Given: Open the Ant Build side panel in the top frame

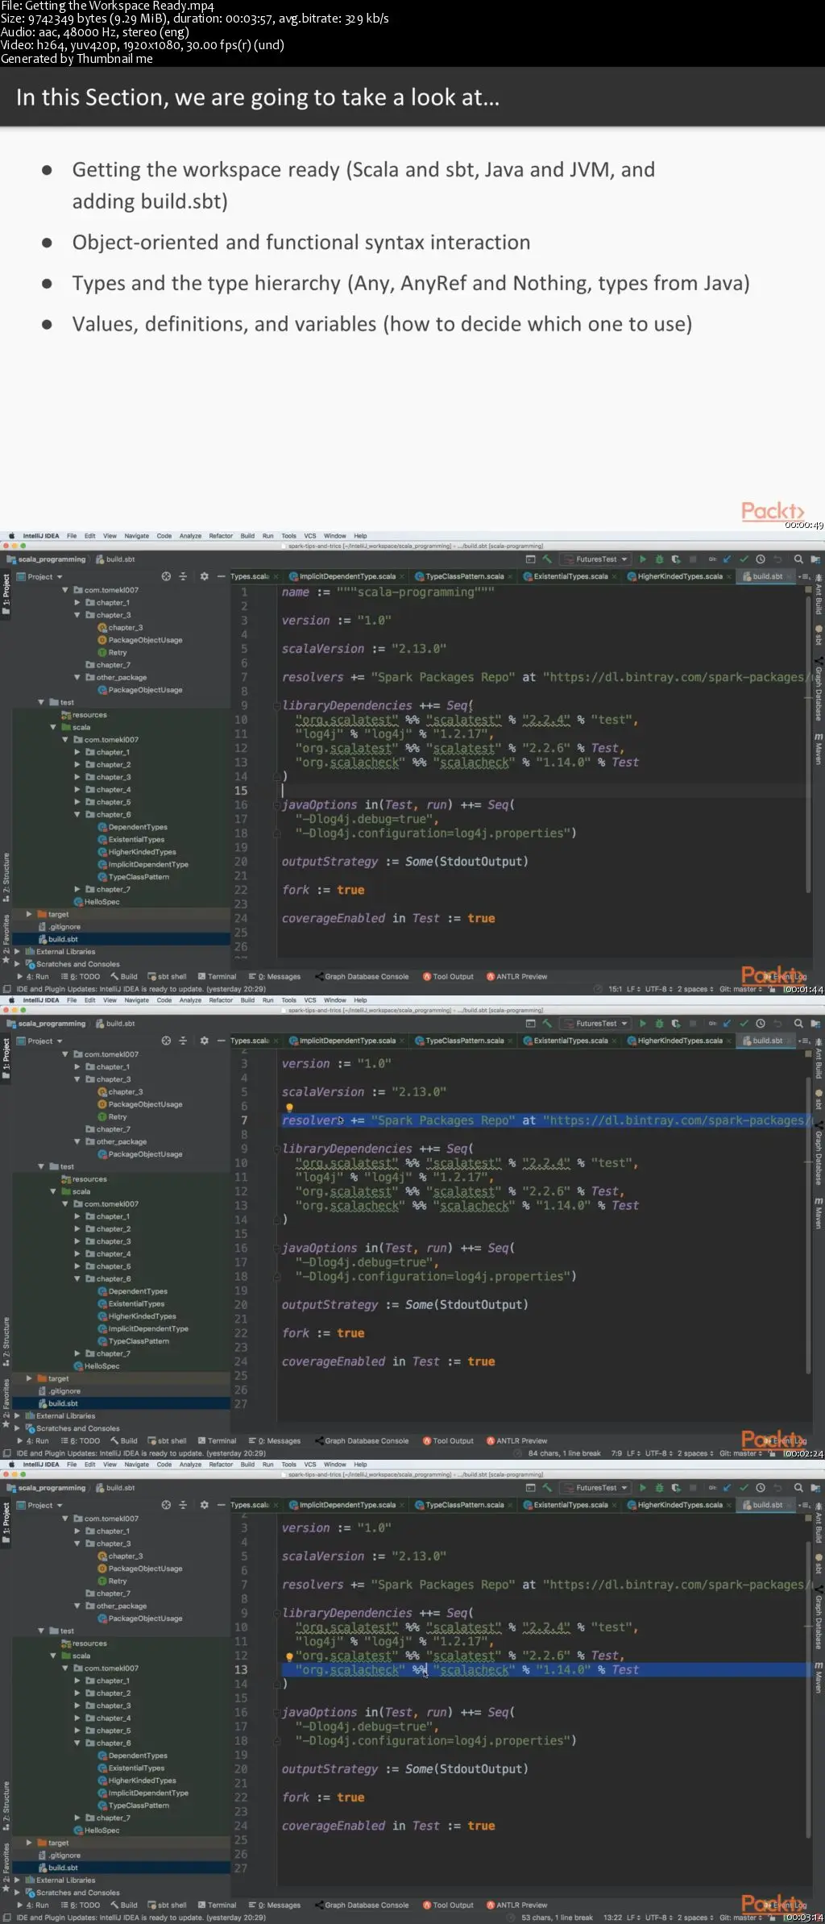Looking at the screenshot, I should pos(819,595).
